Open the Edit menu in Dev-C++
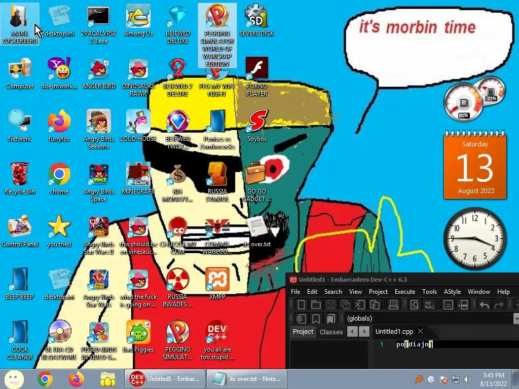 pos(312,291)
